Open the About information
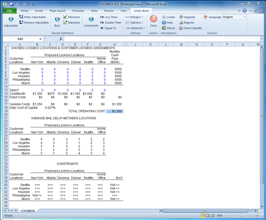 168,28
